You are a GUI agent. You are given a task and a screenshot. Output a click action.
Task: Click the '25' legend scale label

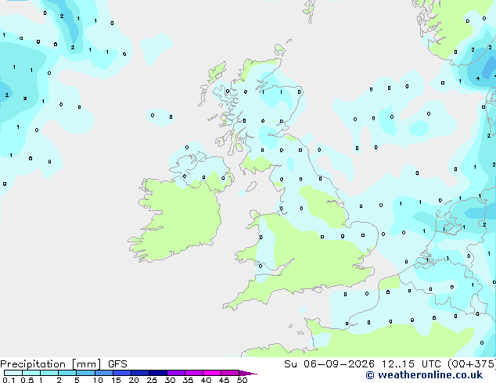pyautogui.click(x=152, y=380)
